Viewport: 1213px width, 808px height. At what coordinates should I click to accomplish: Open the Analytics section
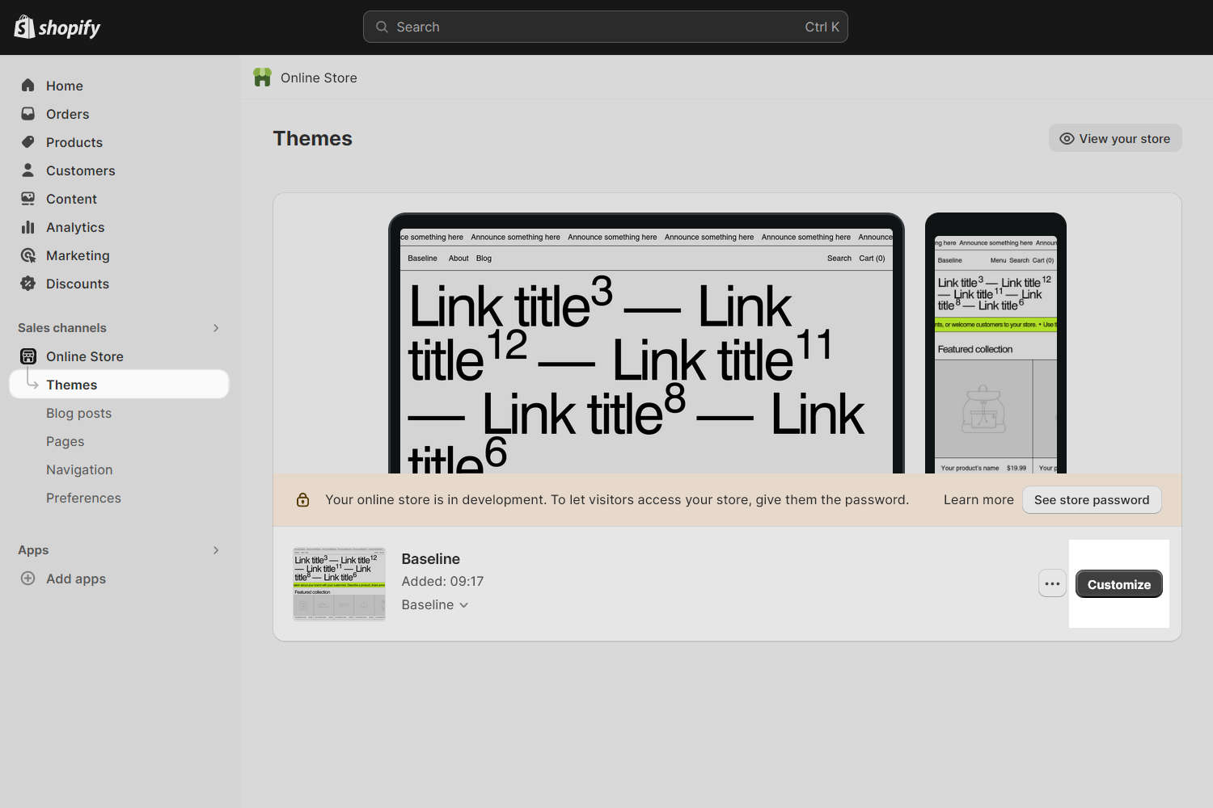28,227
